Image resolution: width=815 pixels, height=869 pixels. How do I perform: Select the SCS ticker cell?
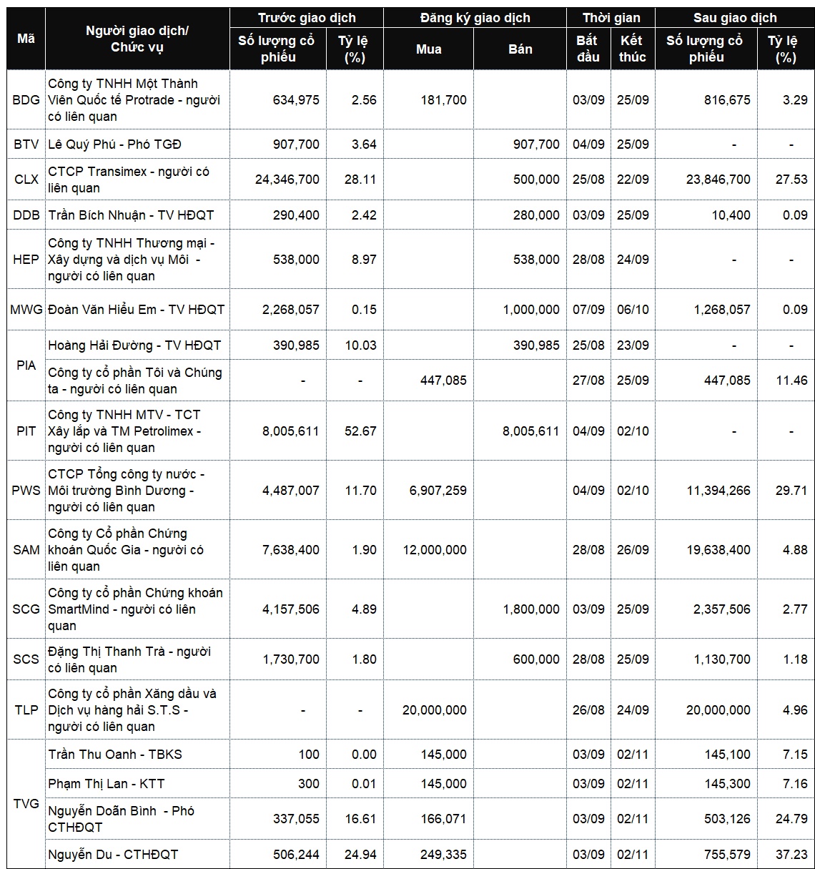click(26, 659)
